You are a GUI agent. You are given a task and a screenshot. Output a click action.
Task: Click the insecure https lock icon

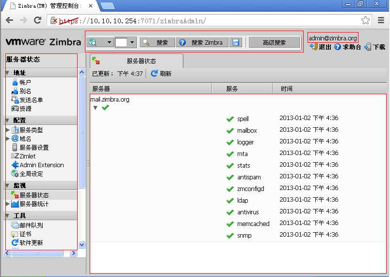click(53, 20)
